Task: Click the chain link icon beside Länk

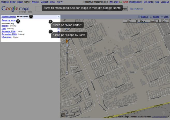Action: coord(162,17)
